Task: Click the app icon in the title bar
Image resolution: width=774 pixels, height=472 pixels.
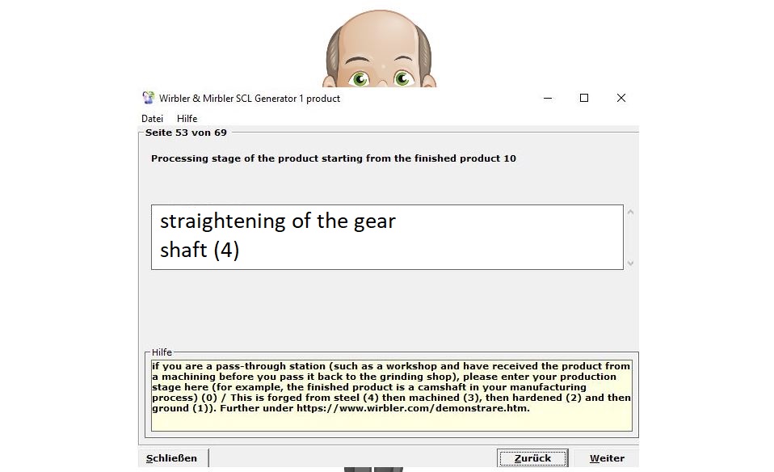Action: (x=148, y=98)
